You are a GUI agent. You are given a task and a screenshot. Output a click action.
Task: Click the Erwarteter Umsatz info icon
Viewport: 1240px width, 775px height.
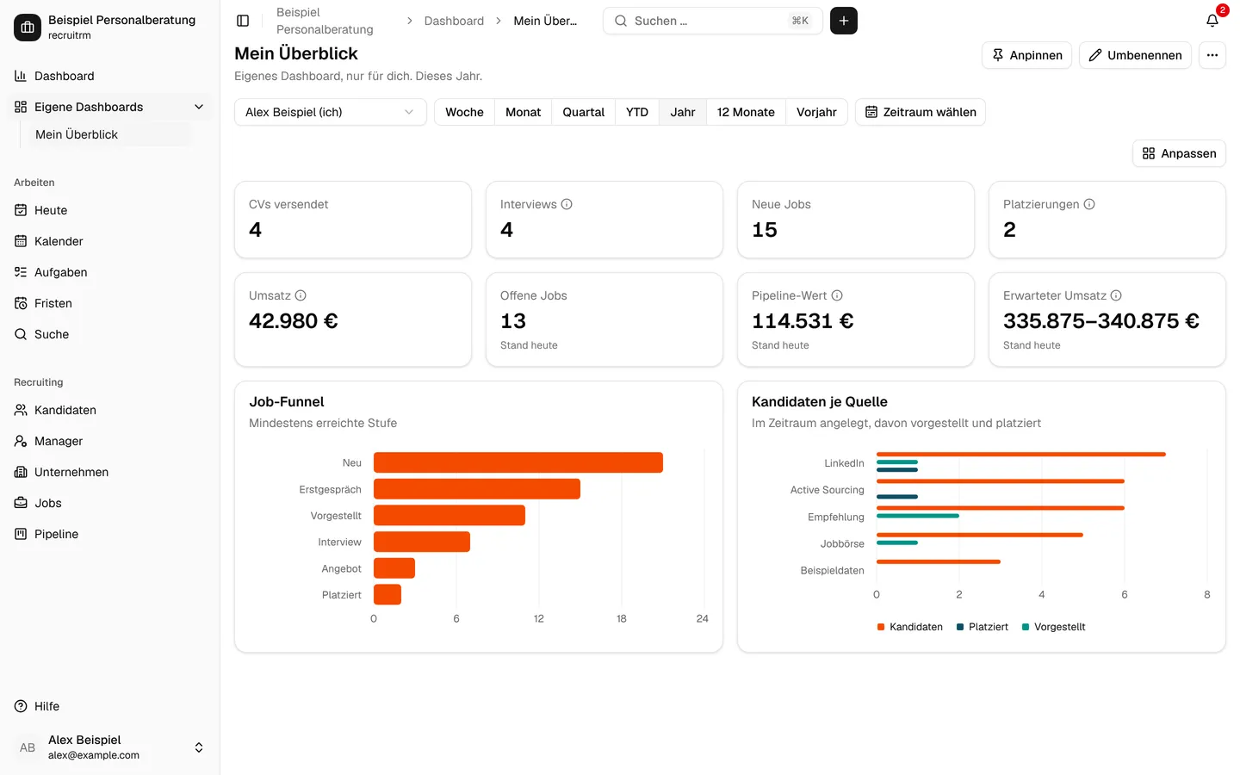(x=1116, y=295)
